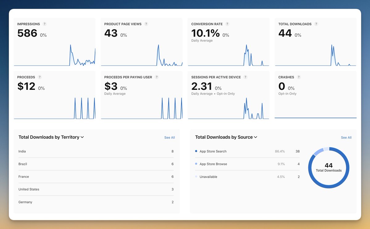Click the 86.4% percentage value
The image size is (370, 229).
[x=280, y=151]
